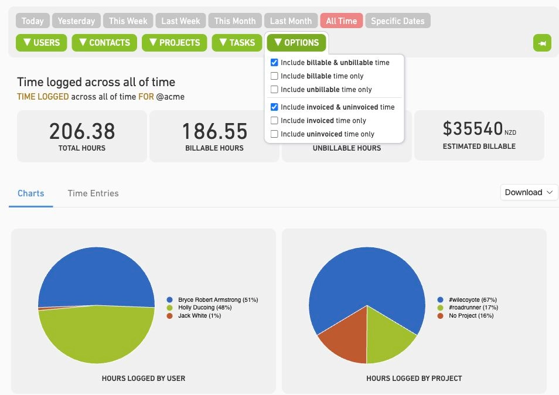Click #wilecoyote legend blue dot
559x395 pixels.
tap(440, 300)
